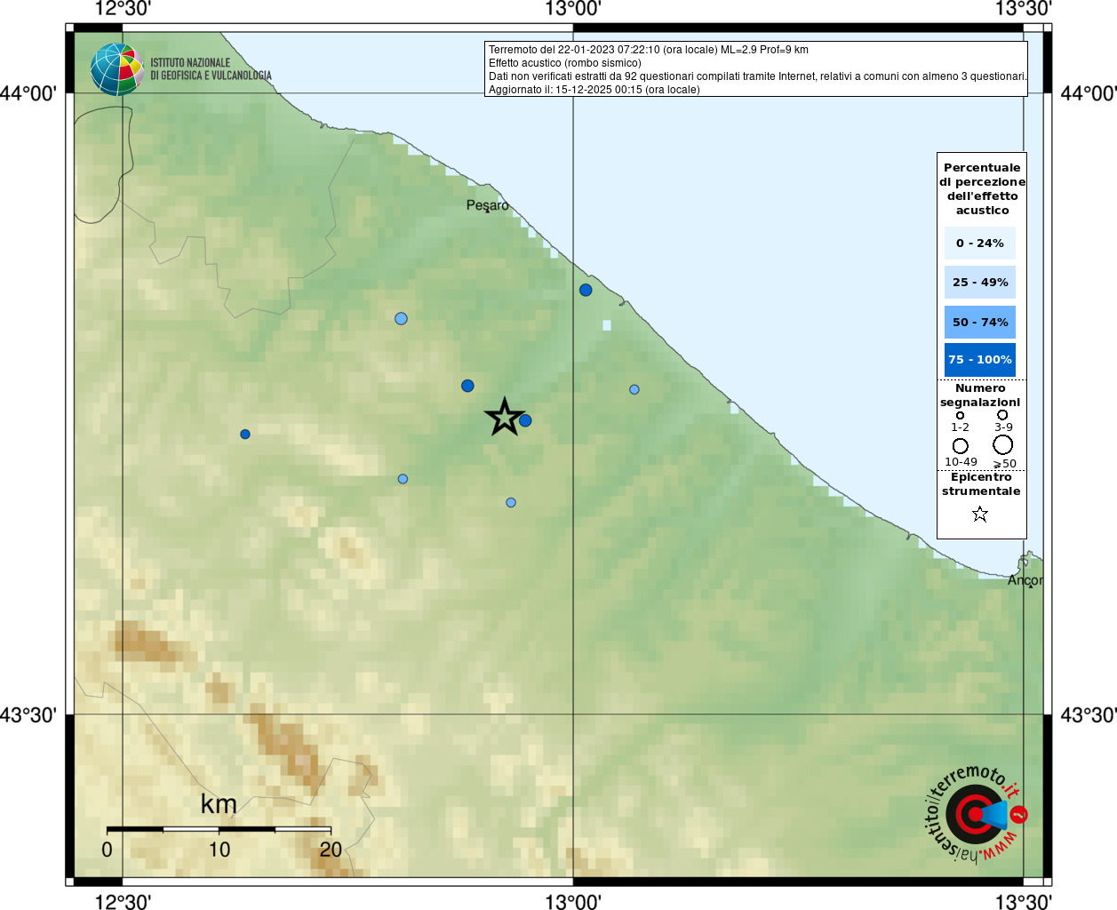The width and height of the screenshot is (1117, 910).
Task: Click the southernmost light blue dot on the map
Action: click(x=511, y=502)
